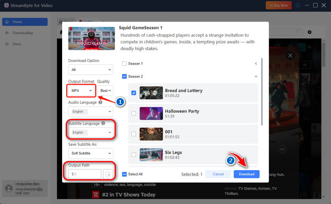Click the Download button
The width and height of the screenshot is (331, 204).
tap(247, 174)
